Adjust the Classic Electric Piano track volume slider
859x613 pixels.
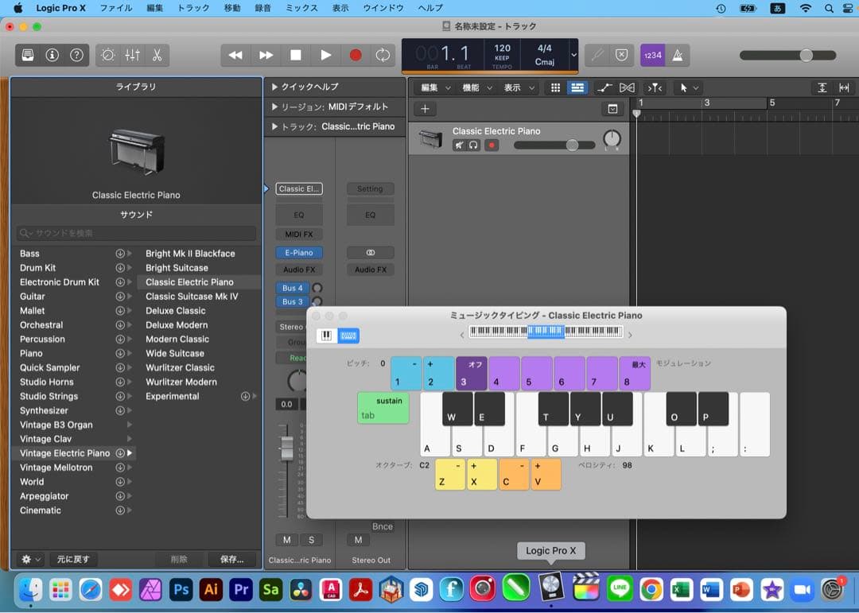[571, 145]
